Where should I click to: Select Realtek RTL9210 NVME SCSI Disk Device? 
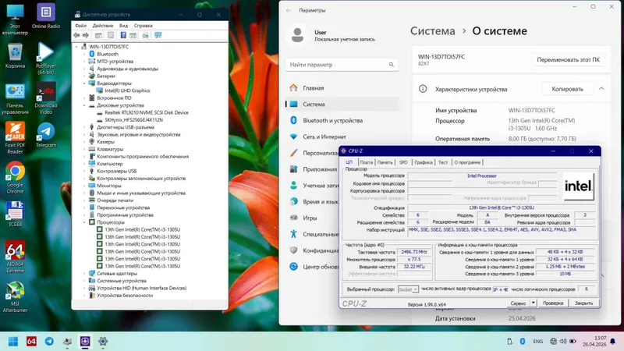(x=147, y=112)
